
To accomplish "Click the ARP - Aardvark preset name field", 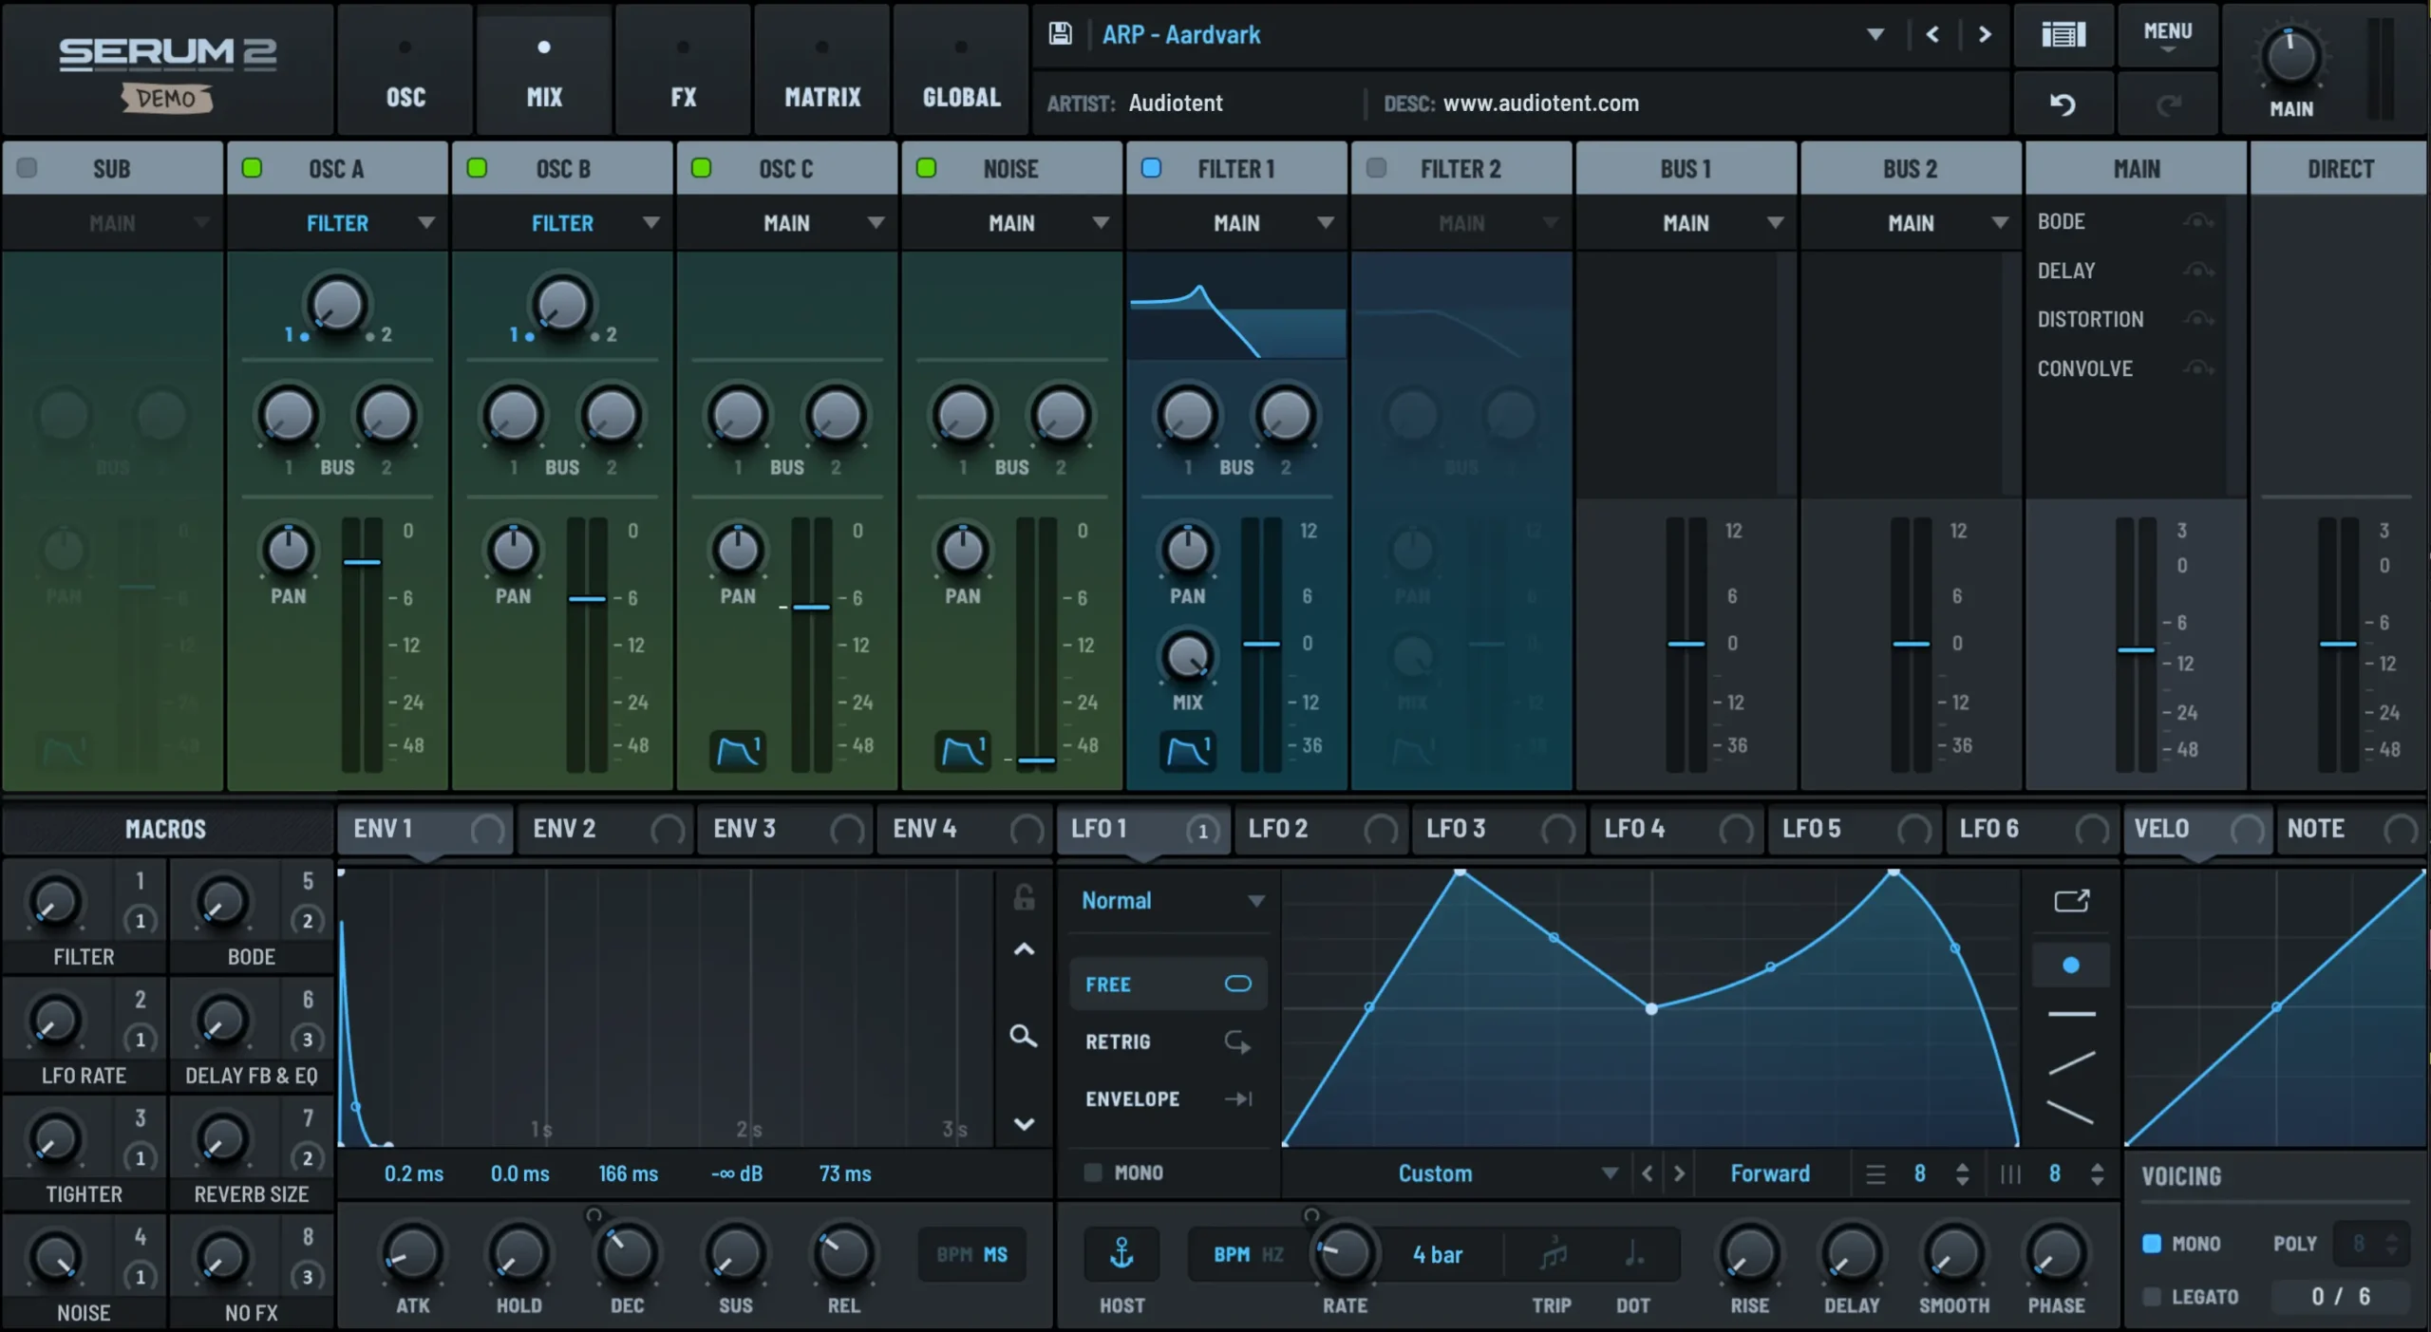I will click(x=1180, y=34).
